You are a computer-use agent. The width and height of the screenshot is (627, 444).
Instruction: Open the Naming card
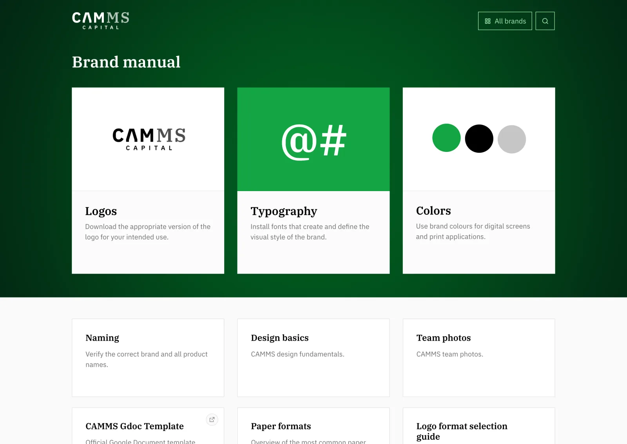(x=148, y=358)
